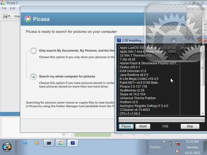This screenshot has height=155, width=207.
Task: Pause the installation
Action: pos(126,126)
